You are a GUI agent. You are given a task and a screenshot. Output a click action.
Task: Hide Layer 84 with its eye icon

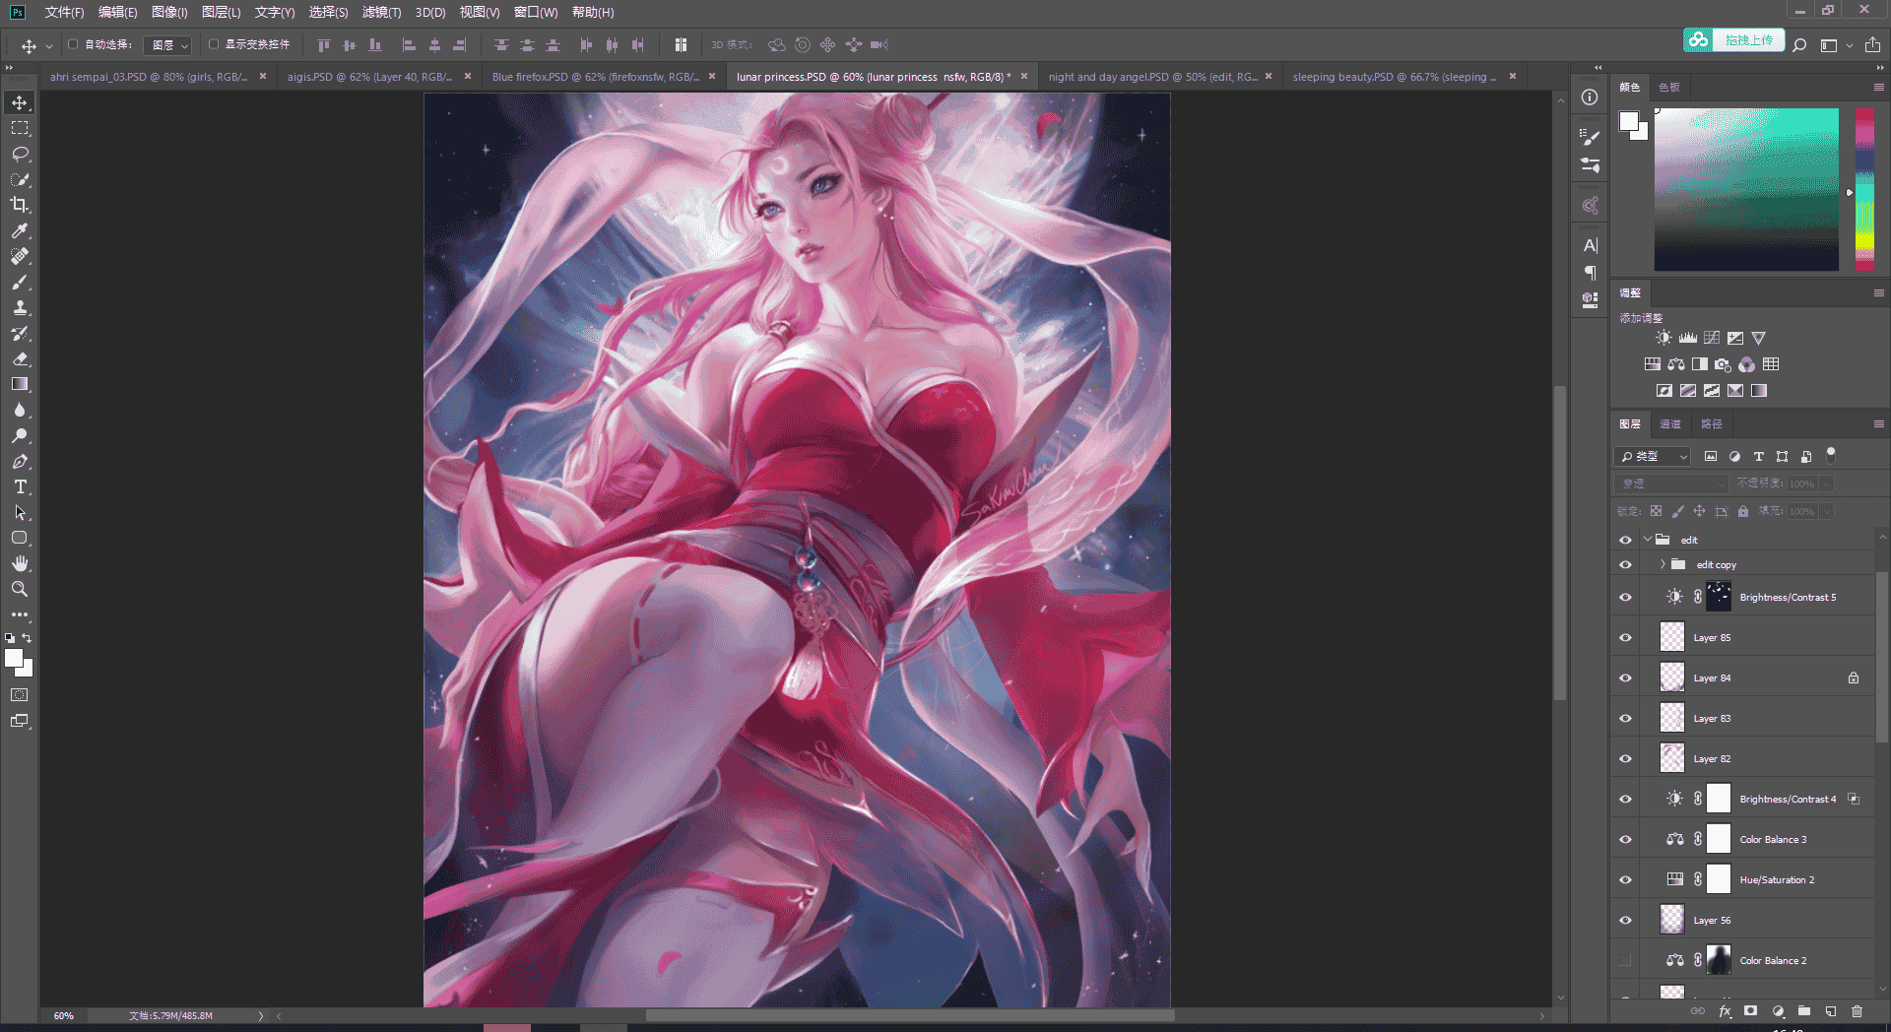pyautogui.click(x=1625, y=677)
